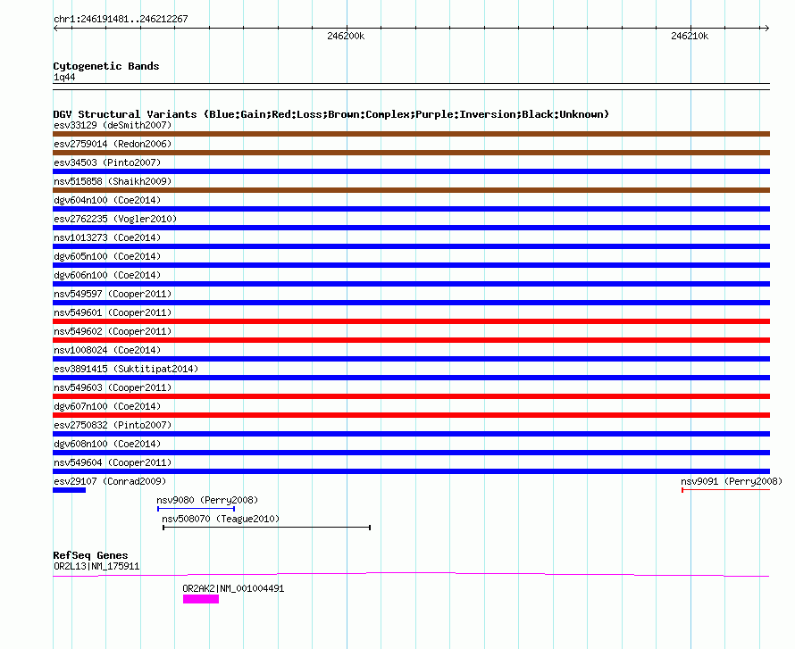Click the red bar under nsv549603
The image size is (795, 649).
tap(411, 396)
